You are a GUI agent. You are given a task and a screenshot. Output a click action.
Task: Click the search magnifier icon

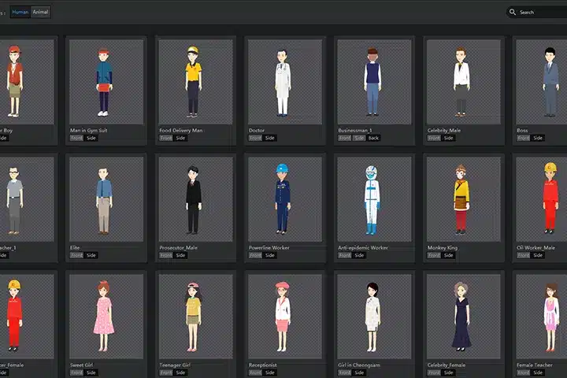pyautogui.click(x=513, y=12)
